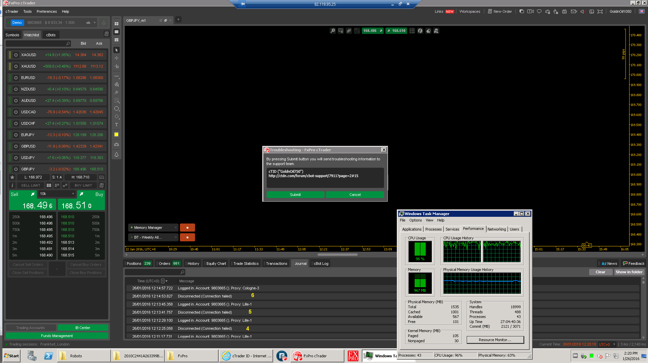Open the email settings envelope icon
The width and height of the screenshot is (648, 363).
click(574, 11)
